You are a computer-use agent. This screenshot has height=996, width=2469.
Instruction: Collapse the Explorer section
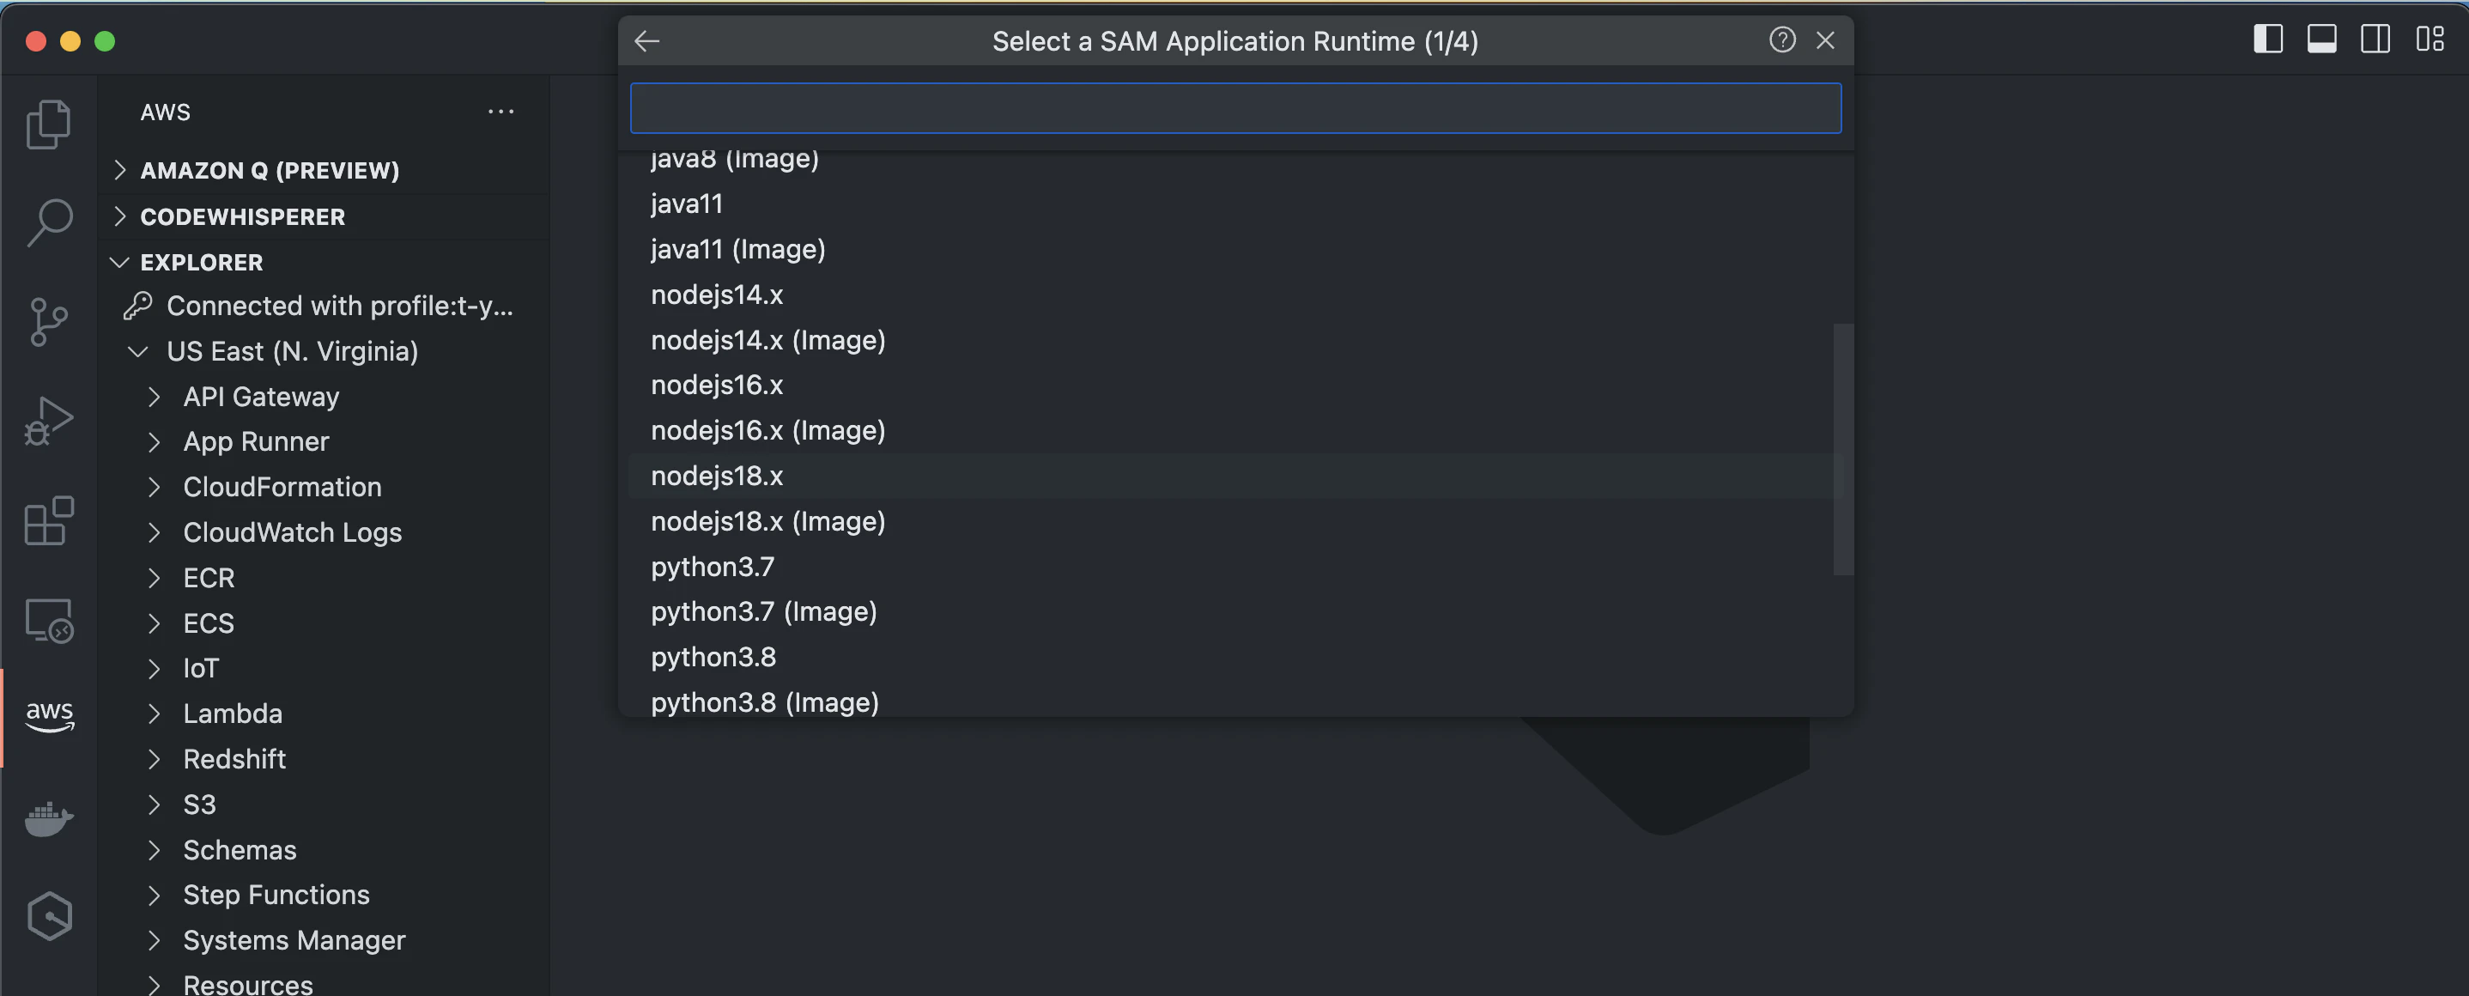pyautogui.click(x=120, y=262)
